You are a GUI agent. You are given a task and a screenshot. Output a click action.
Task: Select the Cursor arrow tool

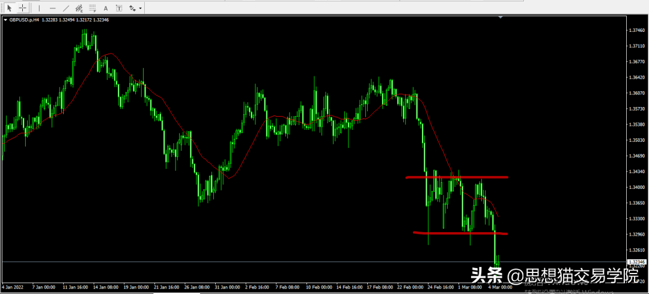click(10, 8)
